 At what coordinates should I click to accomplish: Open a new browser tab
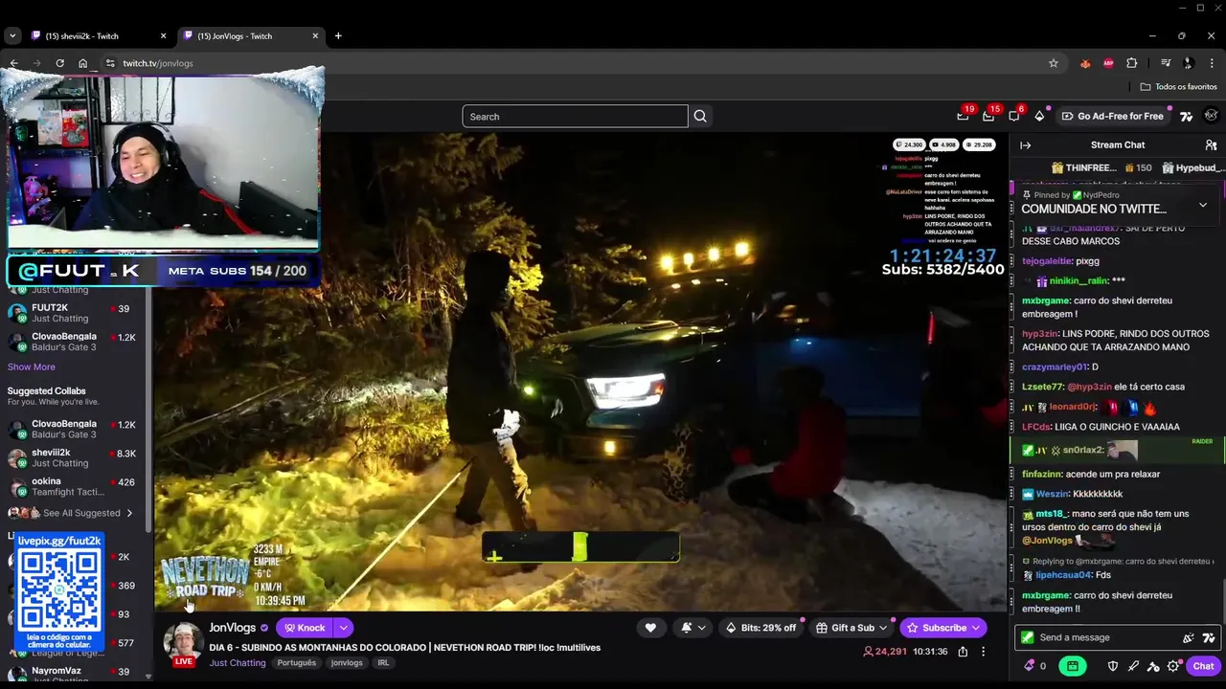[338, 35]
